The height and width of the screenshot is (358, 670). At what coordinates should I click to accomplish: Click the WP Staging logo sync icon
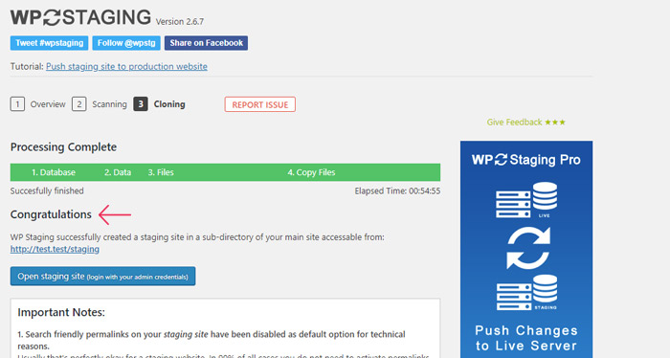point(52,17)
